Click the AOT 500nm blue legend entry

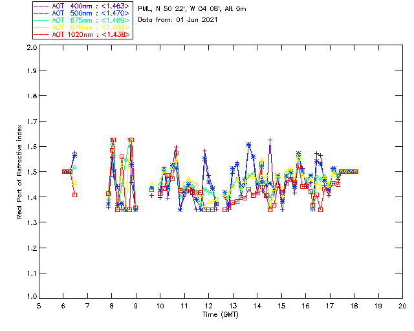pyautogui.click(x=82, y=13)
